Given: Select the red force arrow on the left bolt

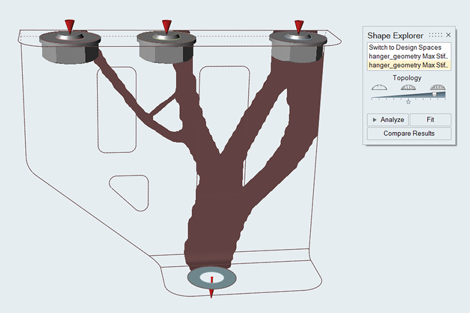Looking at the screenshot, I should 69,26.
